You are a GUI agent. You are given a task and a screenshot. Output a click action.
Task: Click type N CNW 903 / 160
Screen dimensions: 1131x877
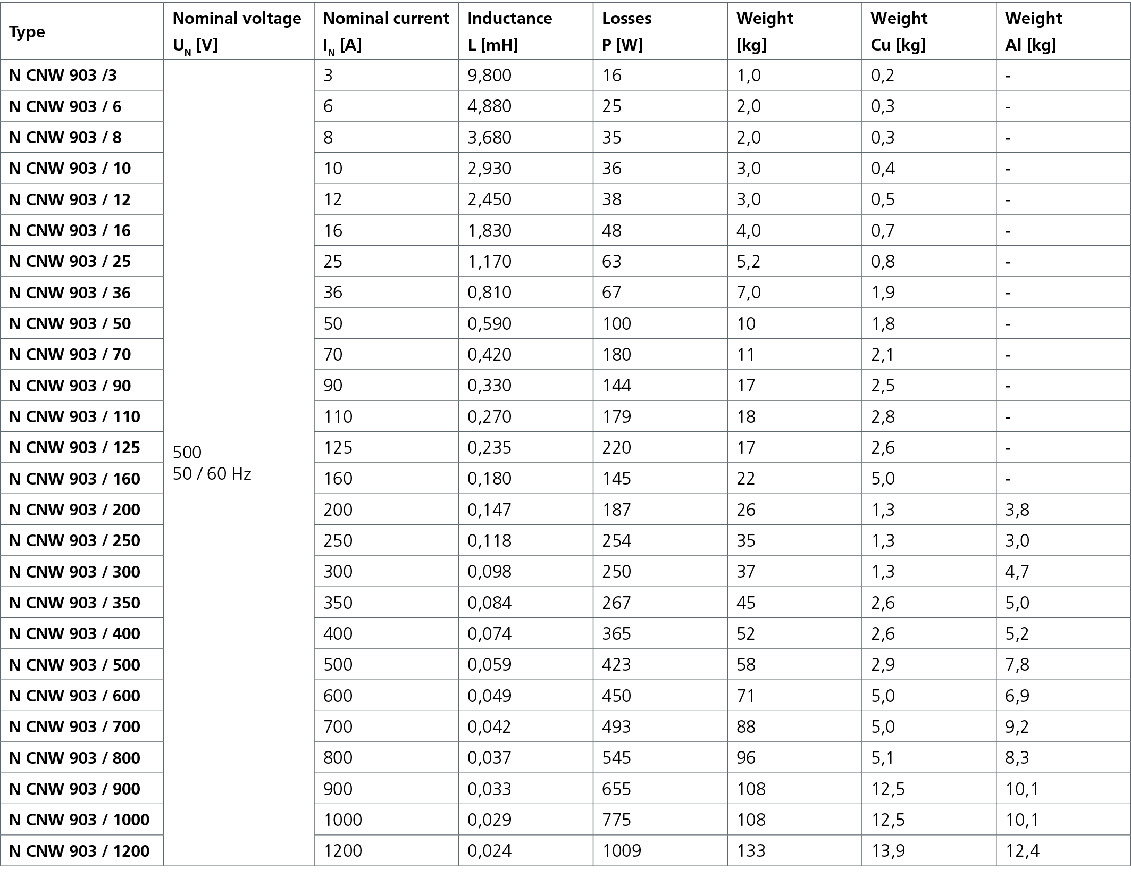[x=74, y=479]
